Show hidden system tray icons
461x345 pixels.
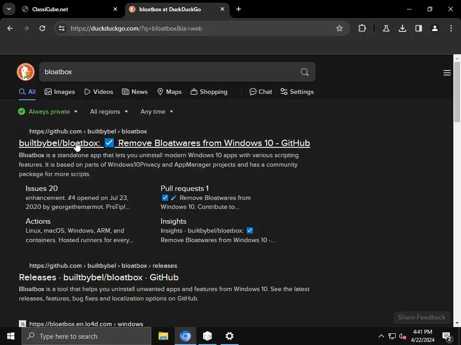tap(381, 336)
